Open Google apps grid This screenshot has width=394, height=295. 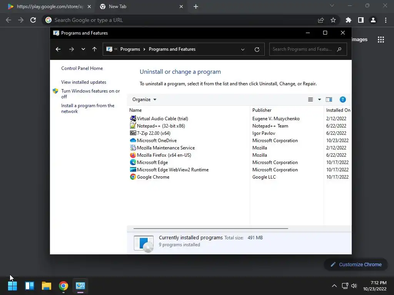pyautogui.click(x=381, y=40)
